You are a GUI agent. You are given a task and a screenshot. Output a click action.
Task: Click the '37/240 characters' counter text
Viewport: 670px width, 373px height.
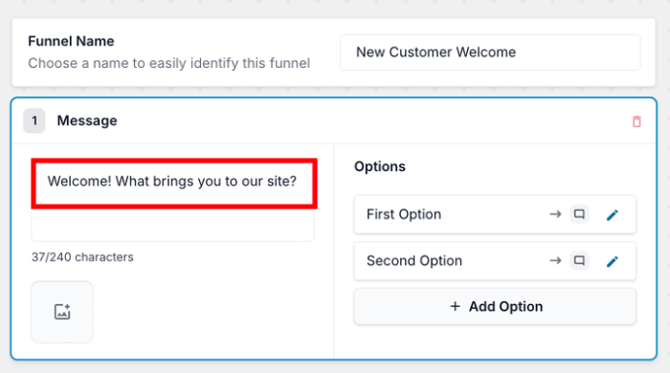click(x=83, y=257)
